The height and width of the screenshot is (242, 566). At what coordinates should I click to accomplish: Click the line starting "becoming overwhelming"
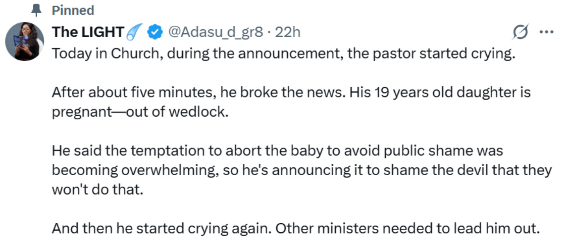(x=301, y=170)
